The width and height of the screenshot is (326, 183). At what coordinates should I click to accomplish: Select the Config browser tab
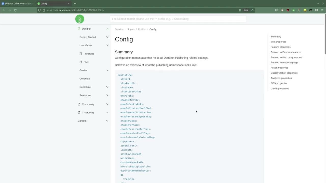coord(53,4)
